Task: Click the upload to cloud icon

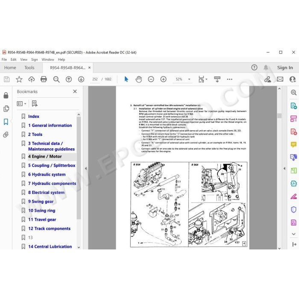Action: coord(32,79)
